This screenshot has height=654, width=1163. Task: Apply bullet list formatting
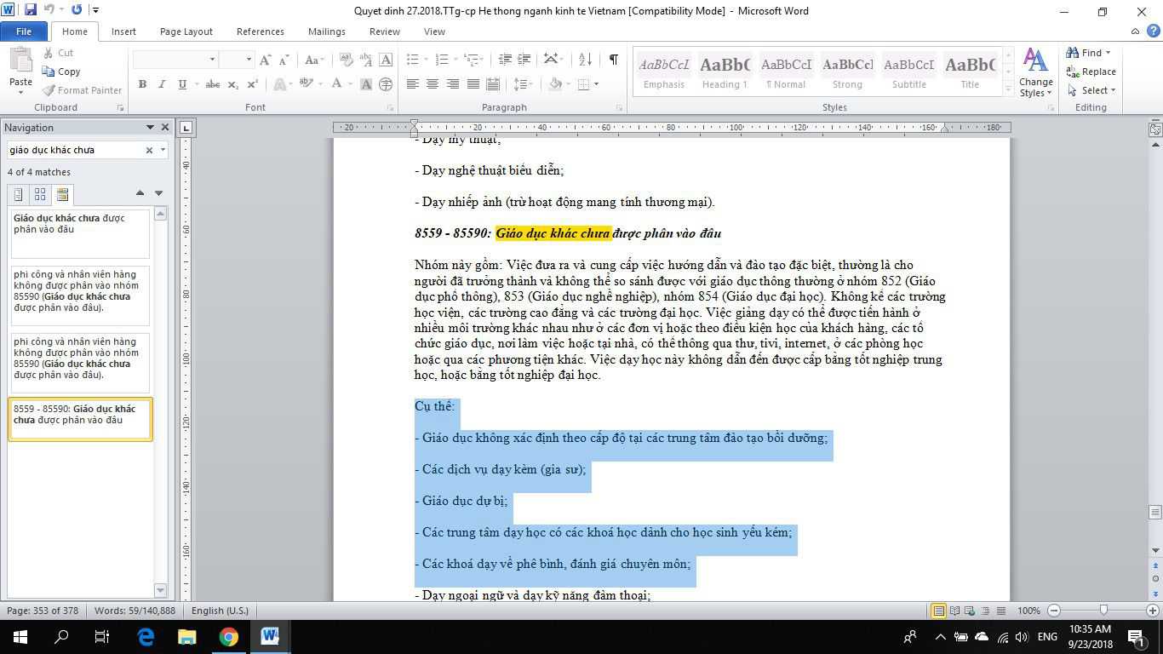(413, 60)
